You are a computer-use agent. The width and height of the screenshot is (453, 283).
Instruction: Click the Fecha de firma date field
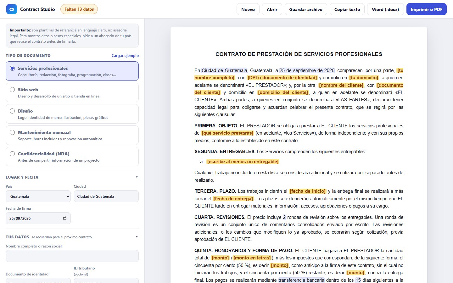pos(38,218)
